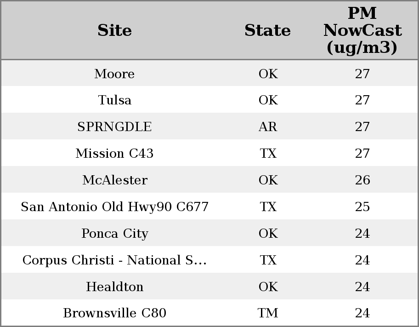Click San Antonio Old Hwy90 C677
This screenshot has height=327, width=419.
click(114, 207)
